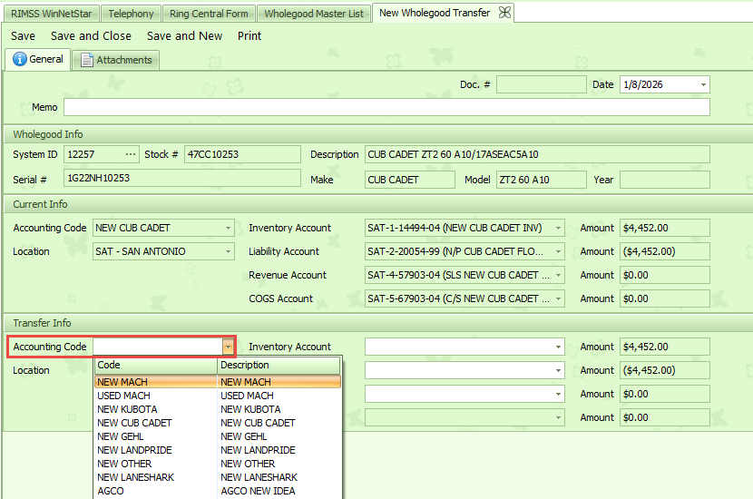Click the Transfer Info Accounting Code text box

tap(158, 347)
